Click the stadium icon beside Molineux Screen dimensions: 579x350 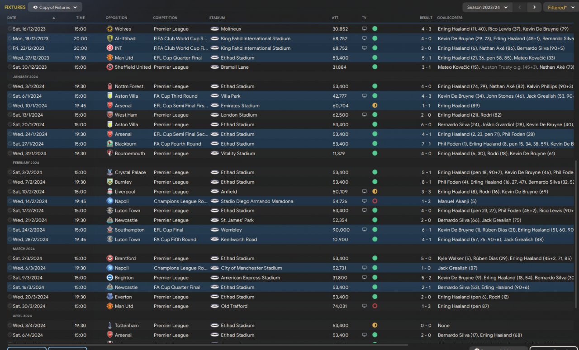point(214,29)
